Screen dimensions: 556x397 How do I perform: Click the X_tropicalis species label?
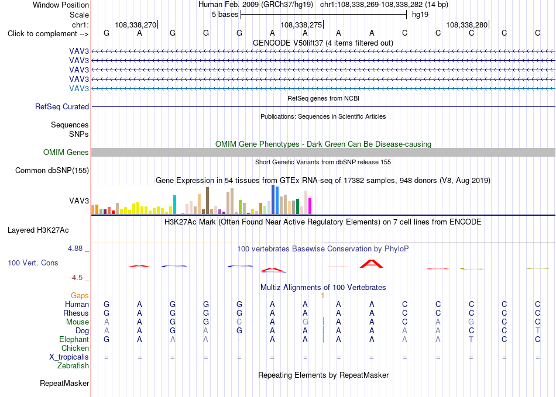[69, 357]
